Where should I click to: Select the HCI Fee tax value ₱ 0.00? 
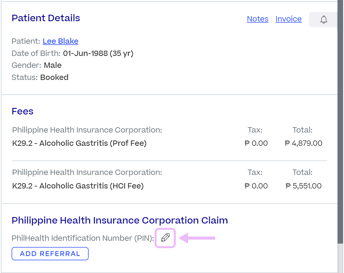(256, 186)
